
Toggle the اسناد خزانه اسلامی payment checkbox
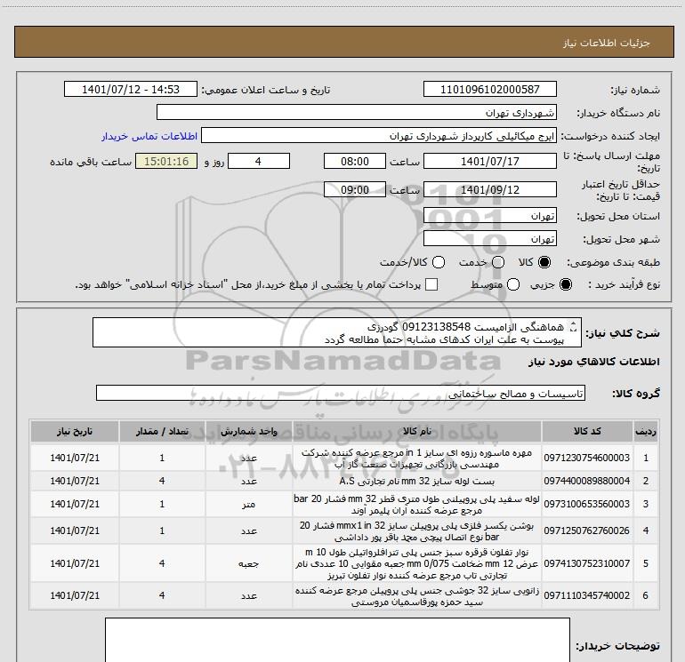point(431,284)
